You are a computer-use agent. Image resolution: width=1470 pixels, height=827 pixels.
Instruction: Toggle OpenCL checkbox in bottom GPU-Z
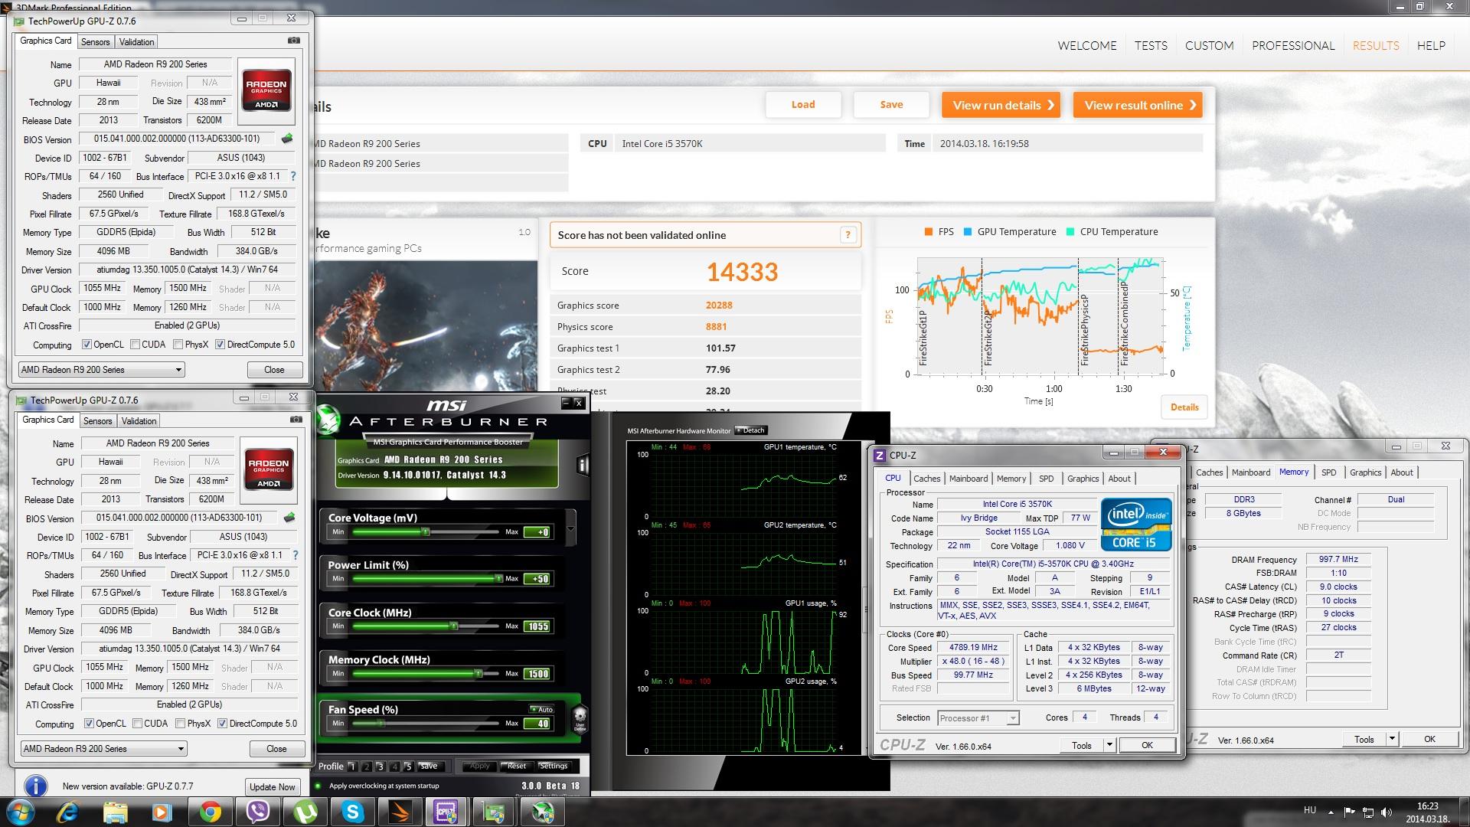89,724
